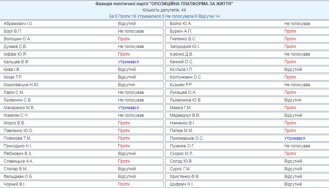329x188 pixels.
Task: Click the name Мамка Г.М.
Action: point(181,108)
